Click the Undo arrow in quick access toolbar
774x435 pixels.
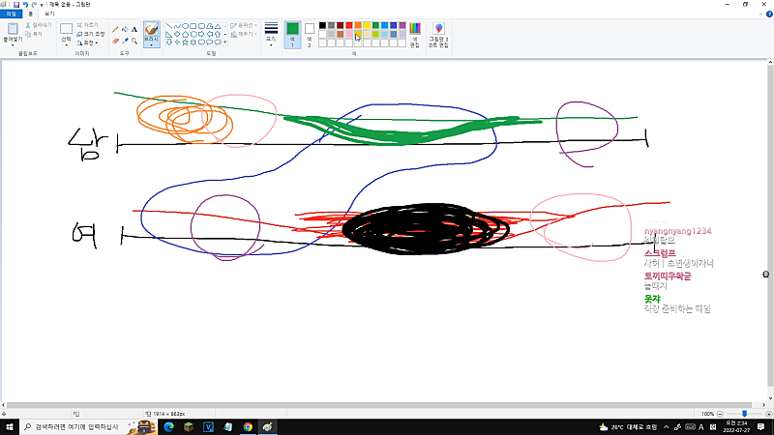click(x=25, y=5)
